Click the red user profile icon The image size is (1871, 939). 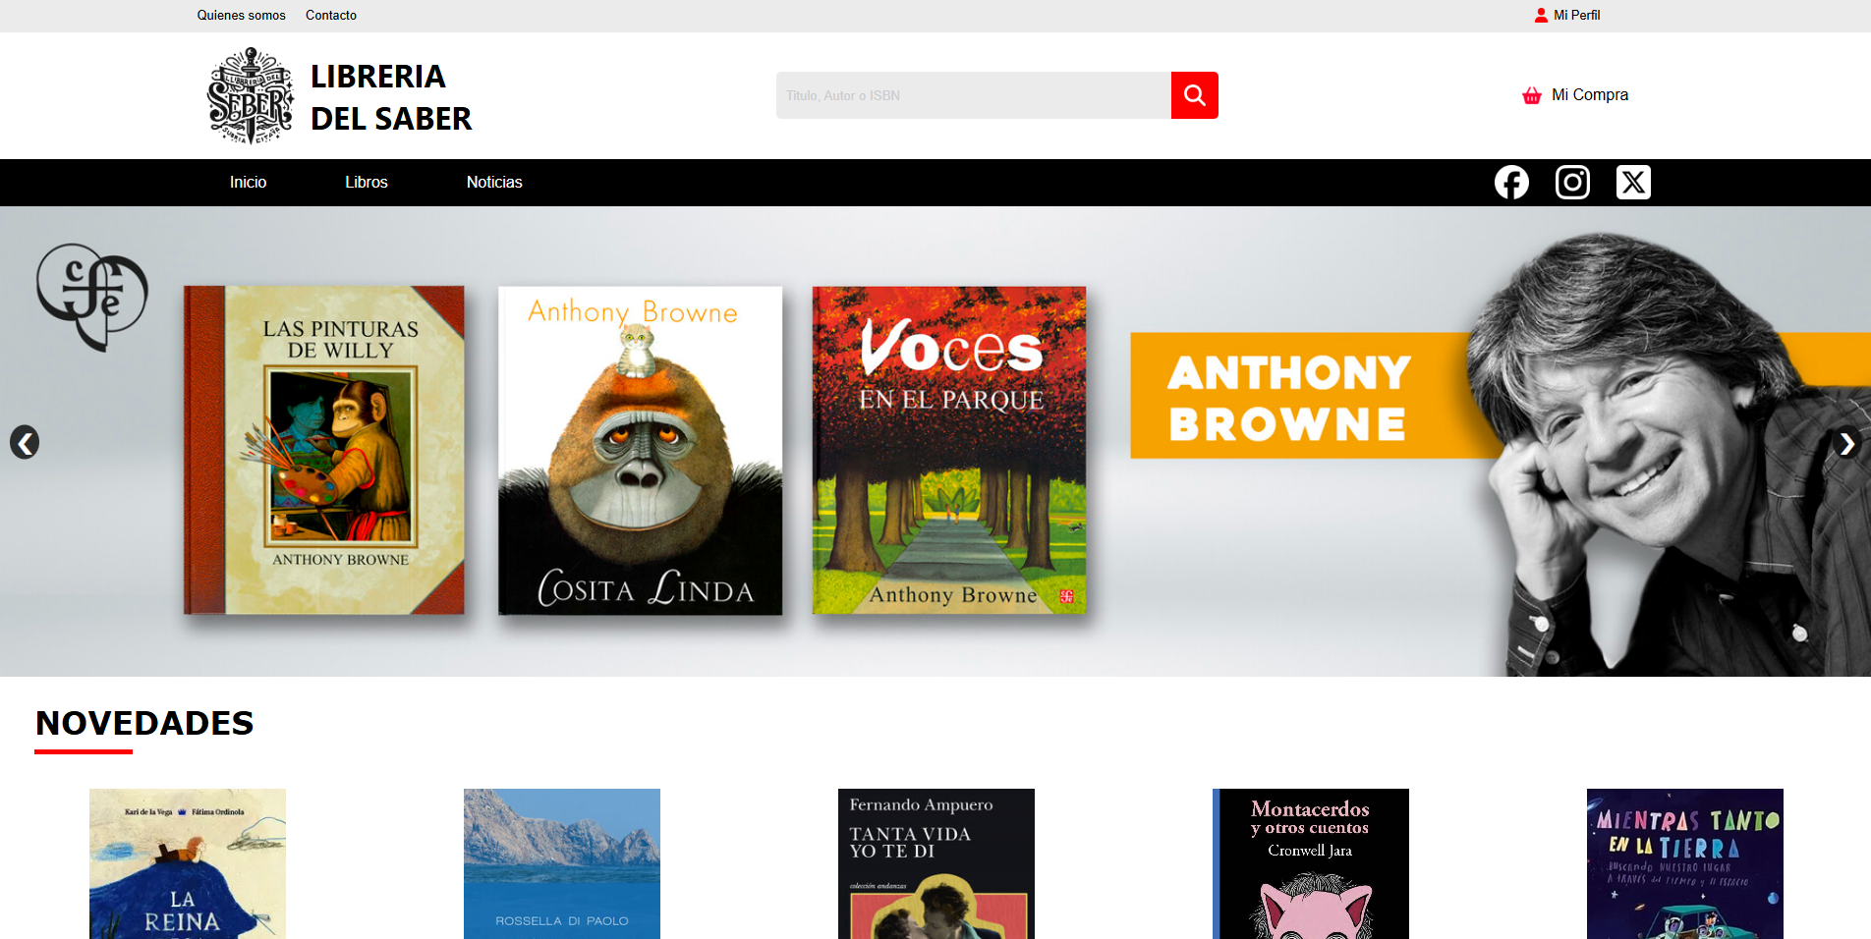coord(1541,15)
